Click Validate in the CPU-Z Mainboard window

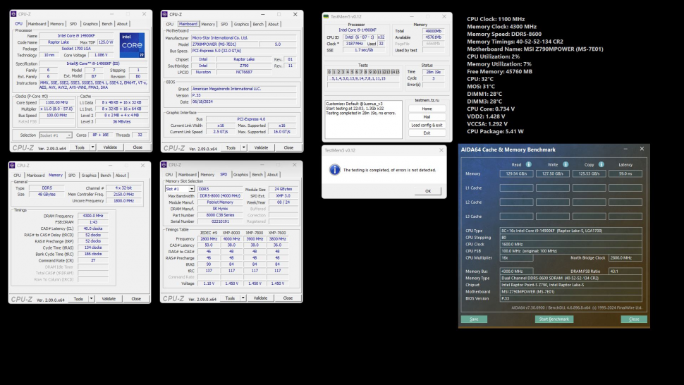coord(261,147)
